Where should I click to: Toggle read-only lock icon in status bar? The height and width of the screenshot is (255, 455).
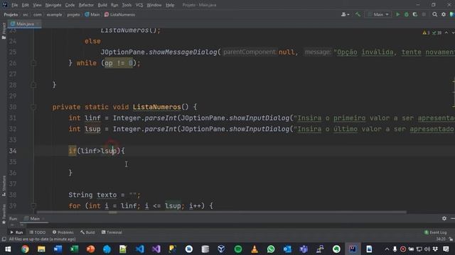click(x=451, y=239)
